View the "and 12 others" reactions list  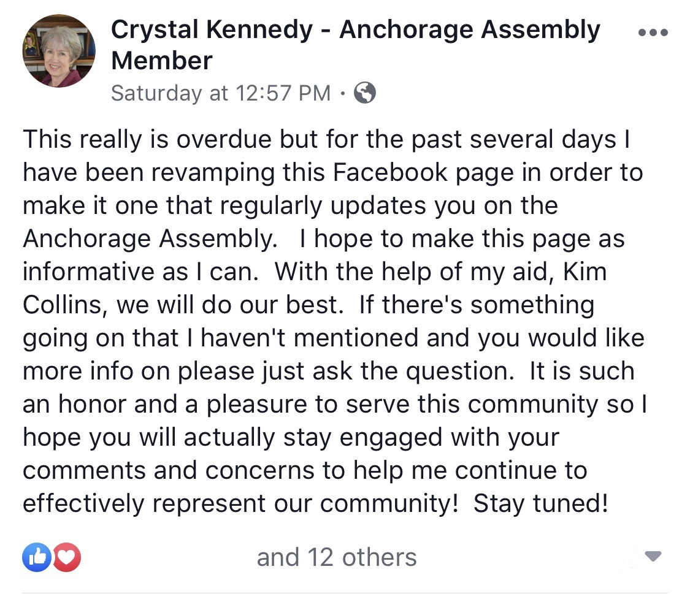[x=337, y=557]
